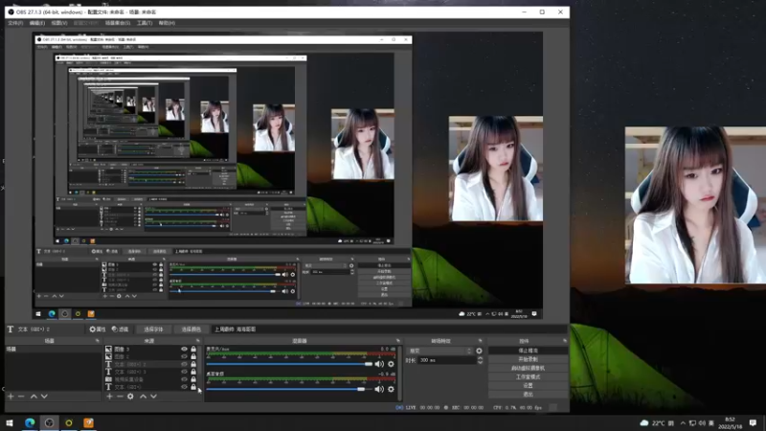
Task: Click the 停止推流 button
Action: 528,351
